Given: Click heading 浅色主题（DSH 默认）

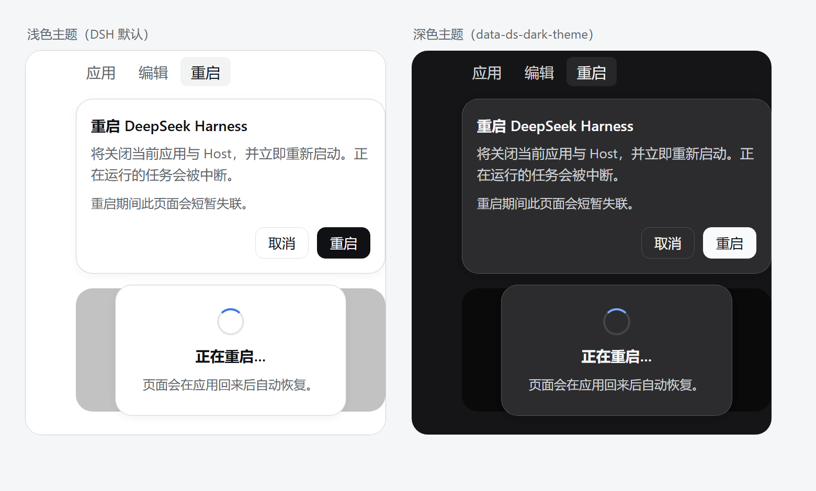Looking at the screenshot, I should (89, 34).
